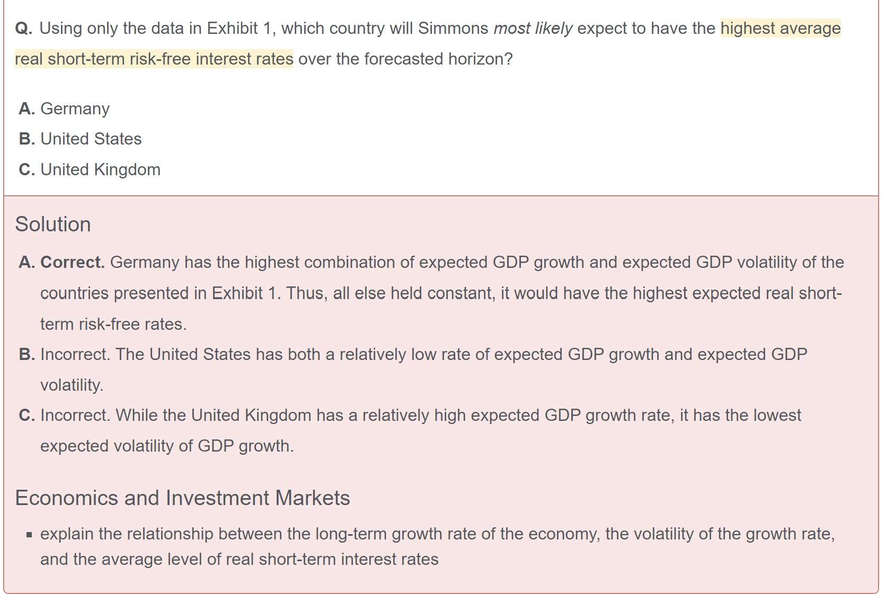This screenshot has width=886, height=594.
Task: Click the "Solution" heading
Action: tap(53, 224)
